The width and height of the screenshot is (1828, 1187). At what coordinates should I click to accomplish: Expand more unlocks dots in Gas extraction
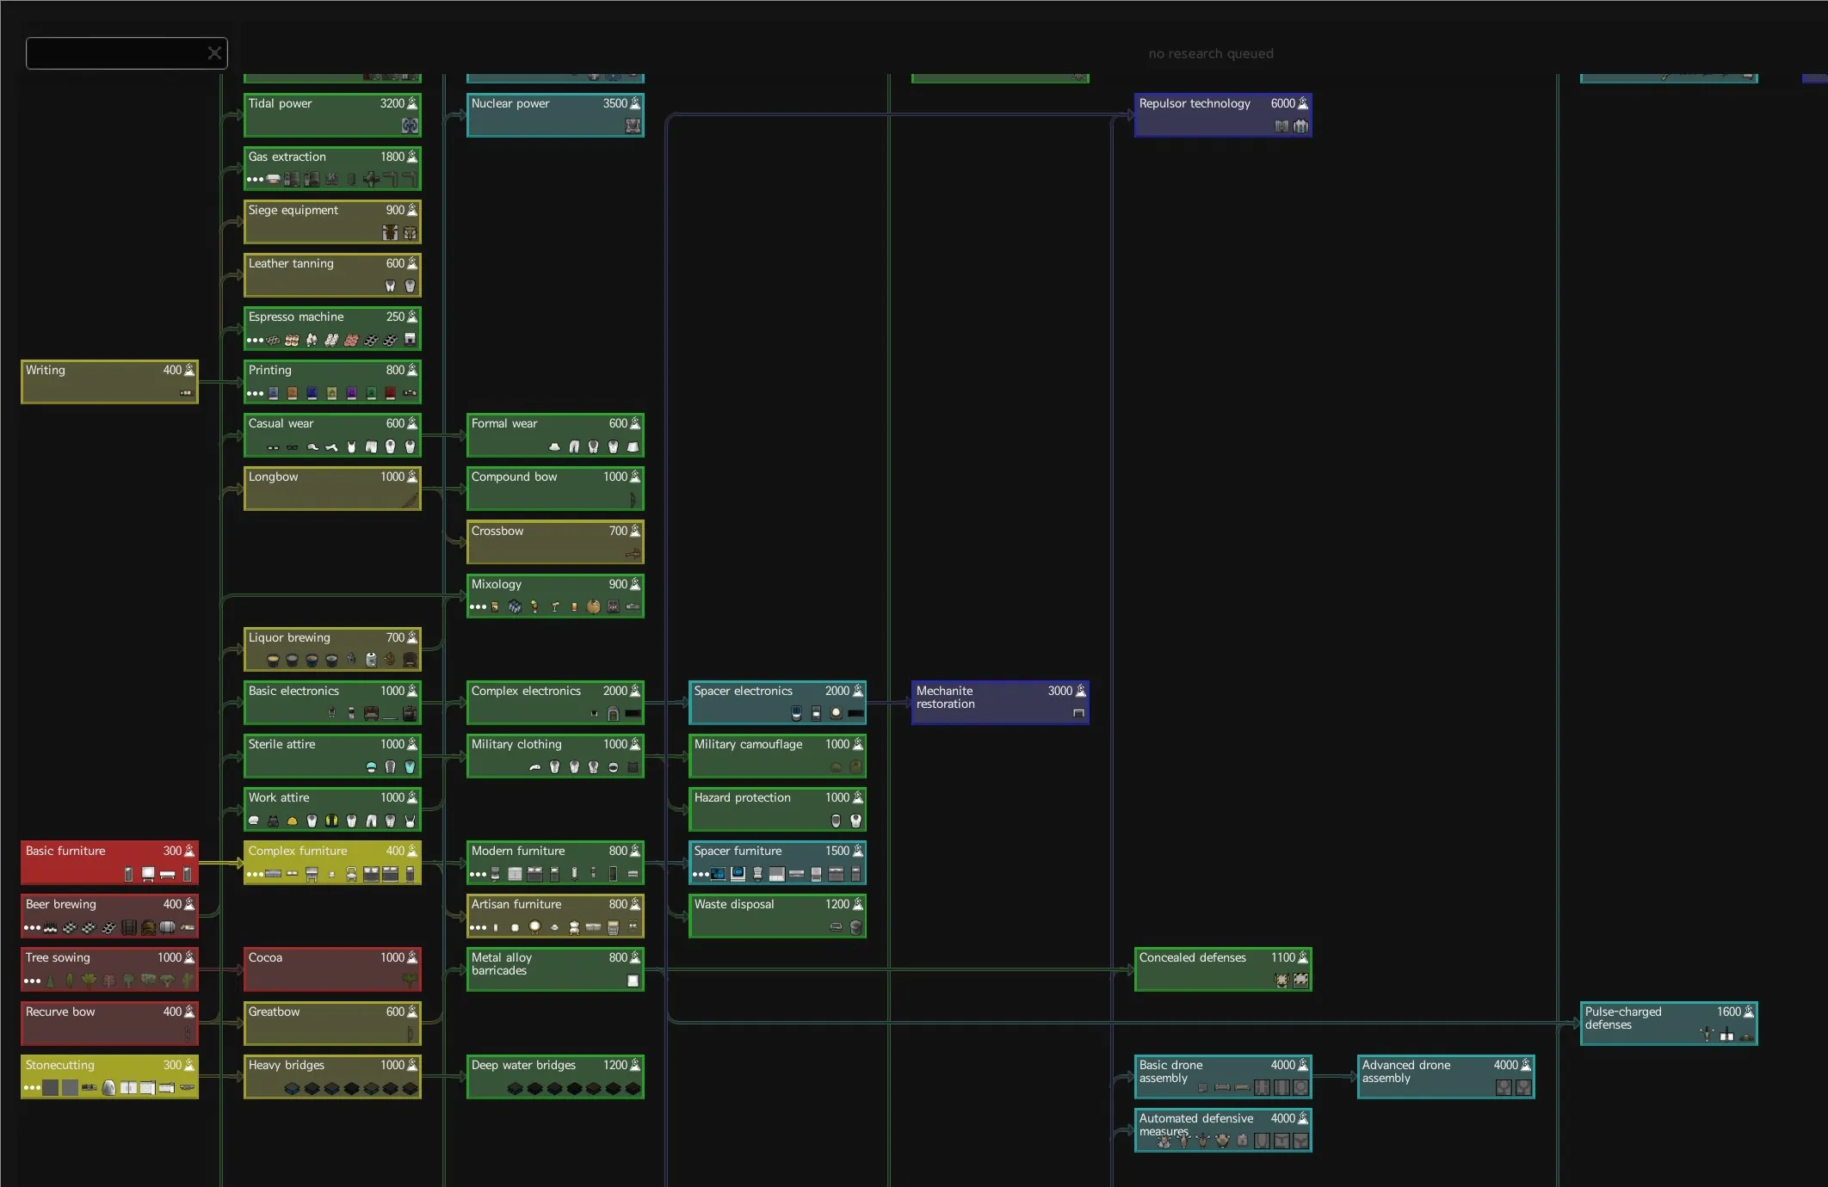pos(255,180)
